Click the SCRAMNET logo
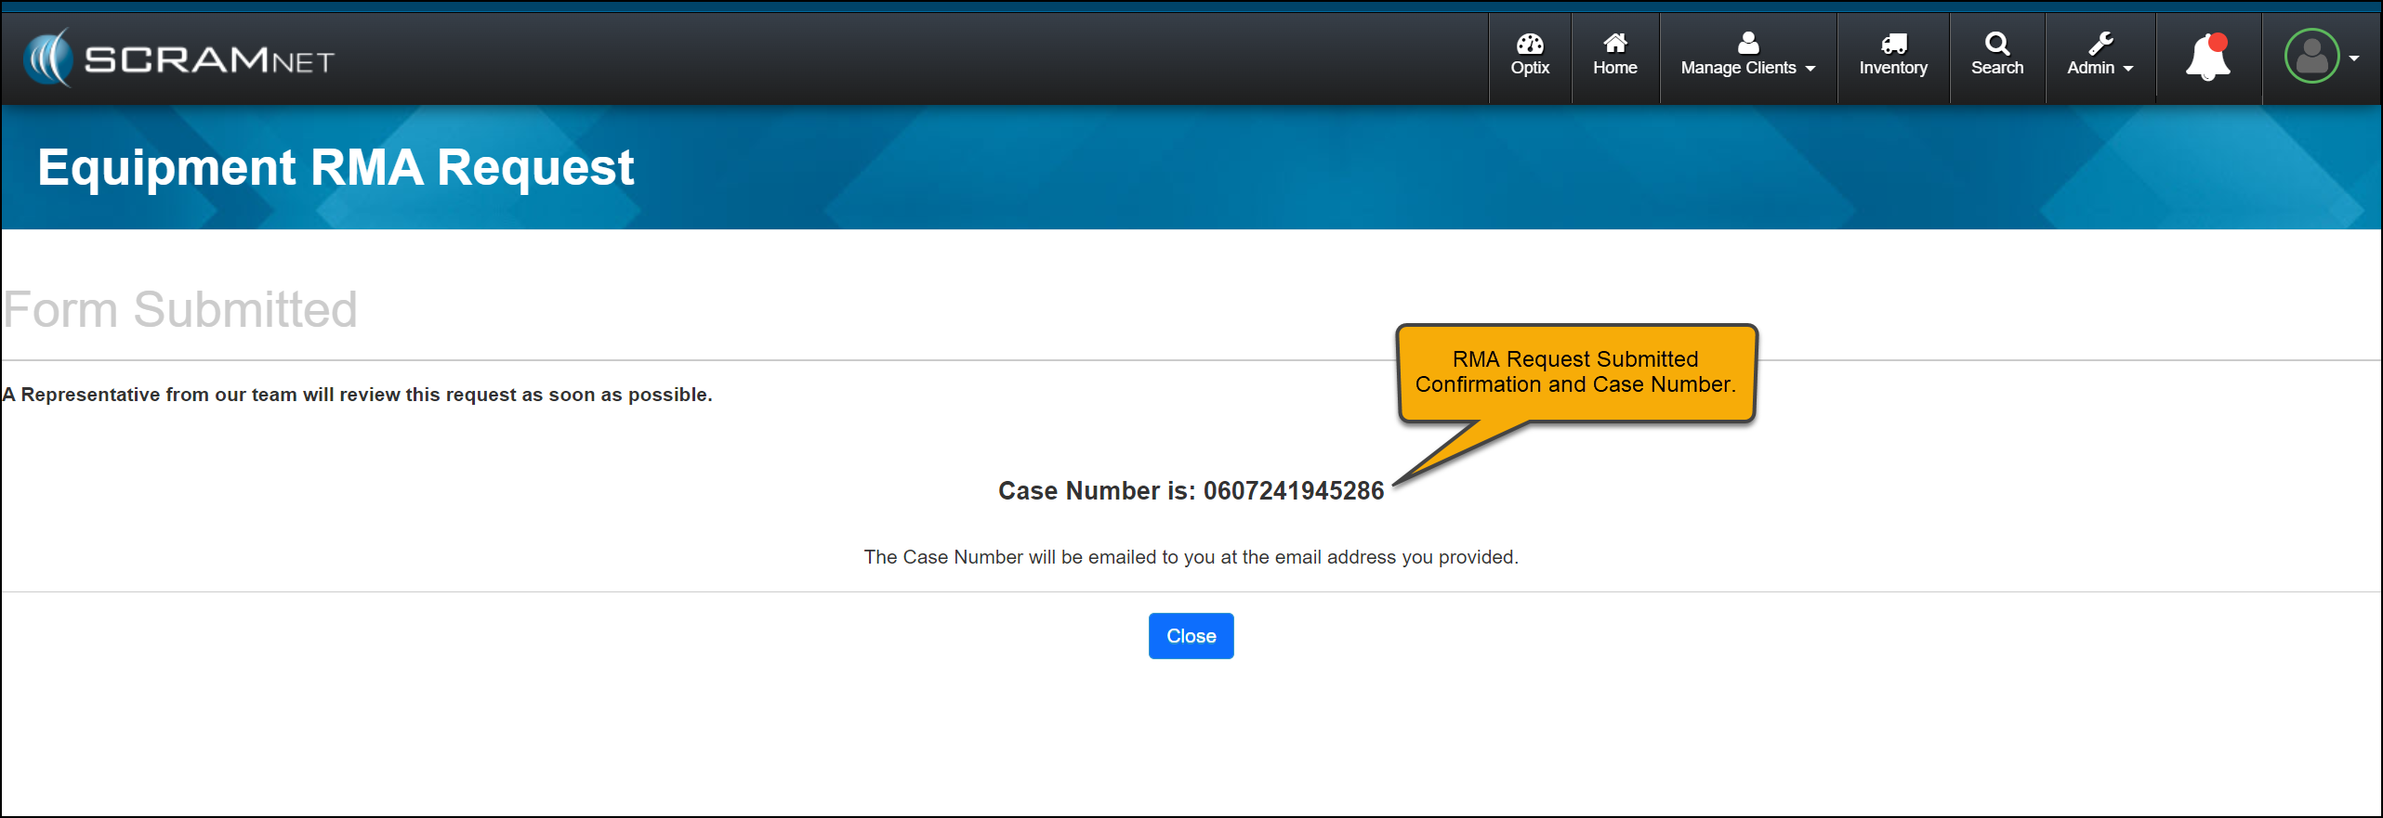The image size is (2383, 818). [178, 58]
